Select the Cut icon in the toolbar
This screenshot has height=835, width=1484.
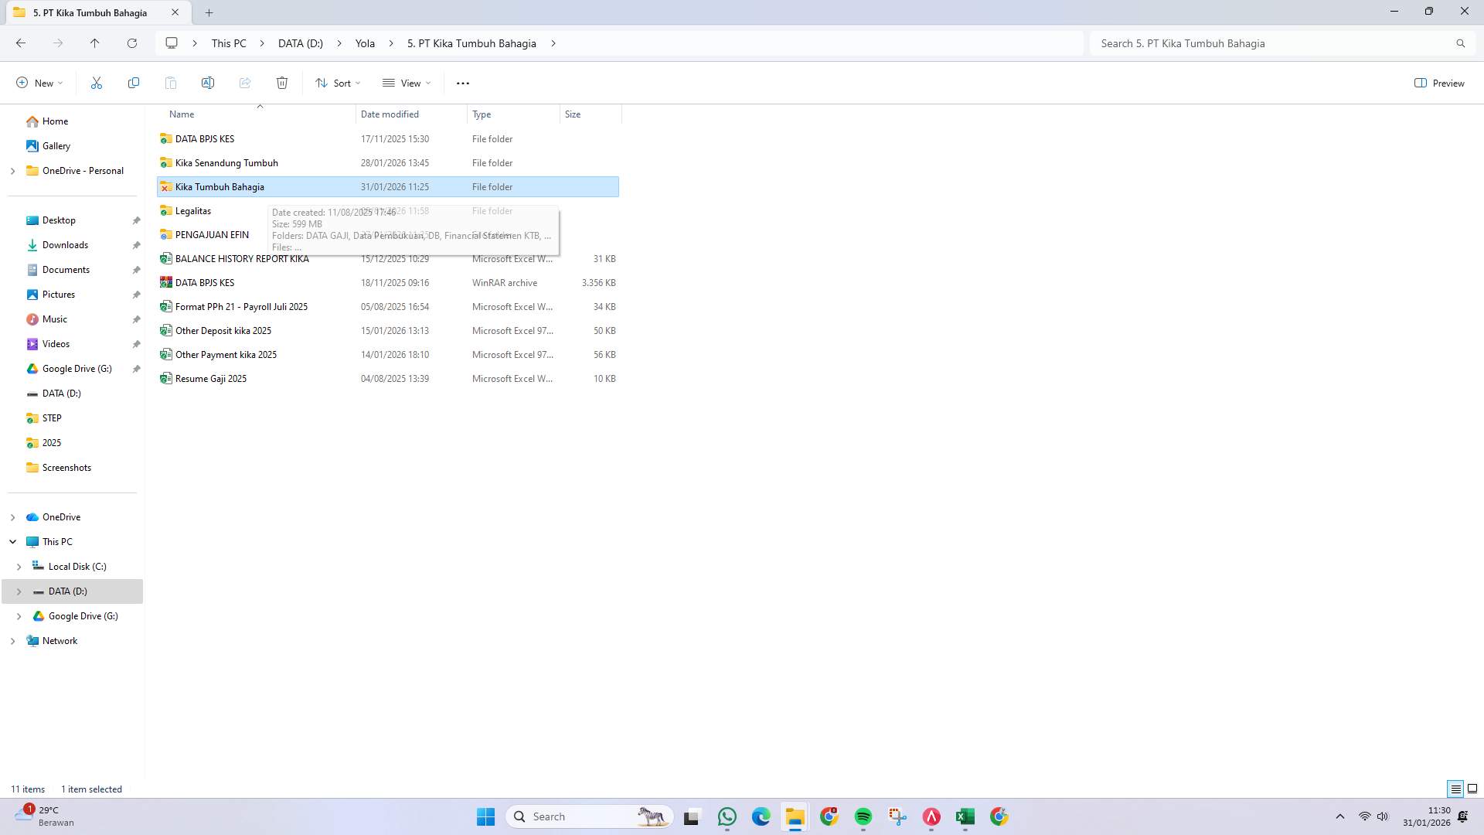(x=96, y=83)
